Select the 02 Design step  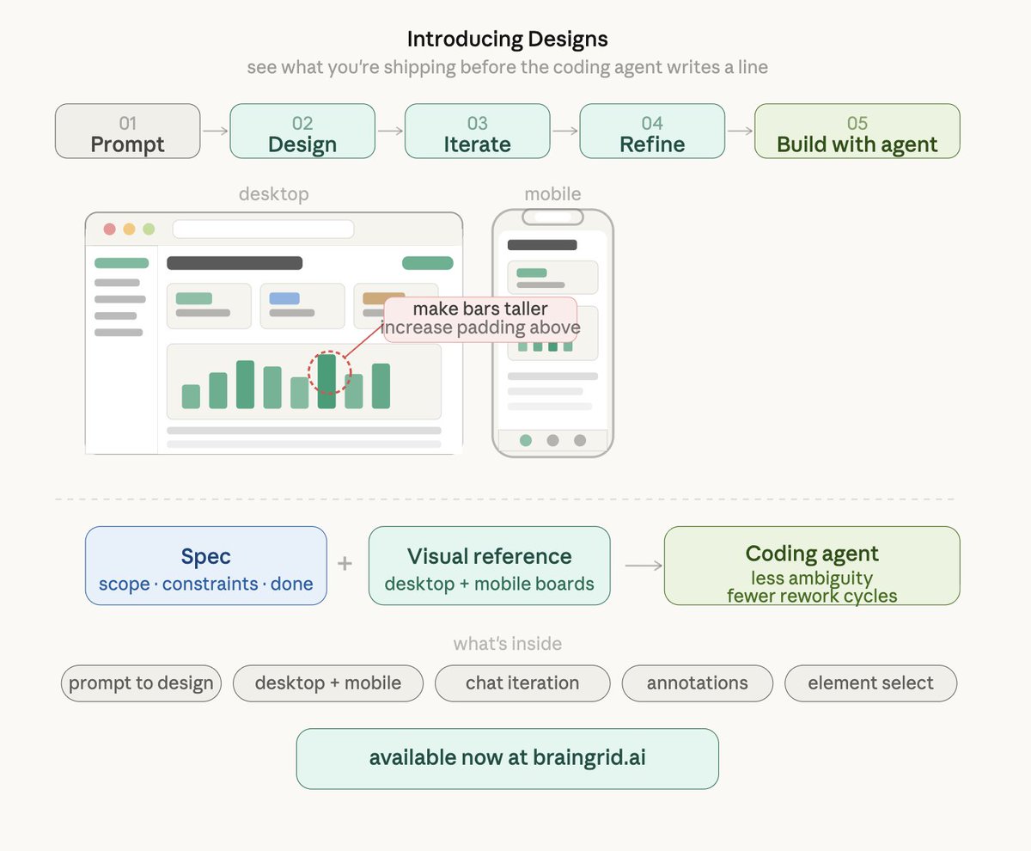[302, 131]
